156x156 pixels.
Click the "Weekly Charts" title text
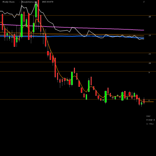point(8,2)
